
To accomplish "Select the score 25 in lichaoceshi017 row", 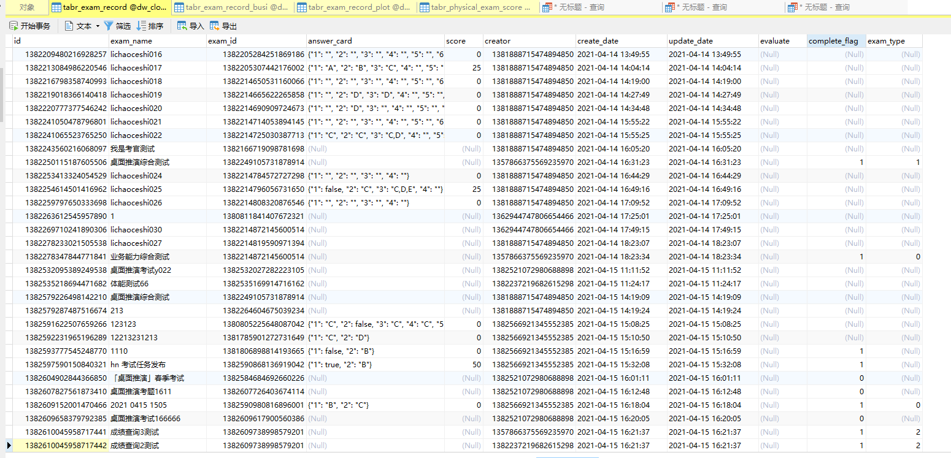I will (464, 67).
